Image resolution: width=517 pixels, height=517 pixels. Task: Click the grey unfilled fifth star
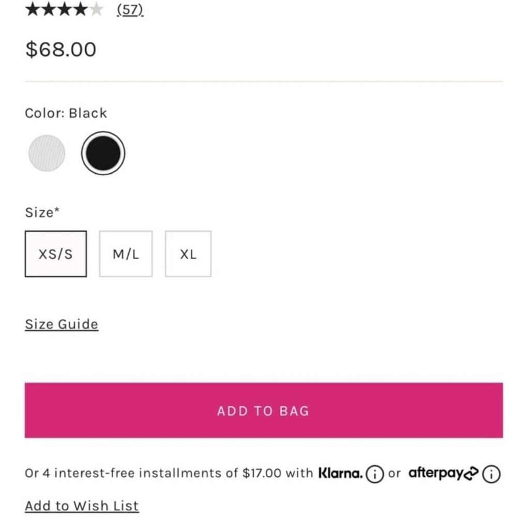(x=96, y=9)
